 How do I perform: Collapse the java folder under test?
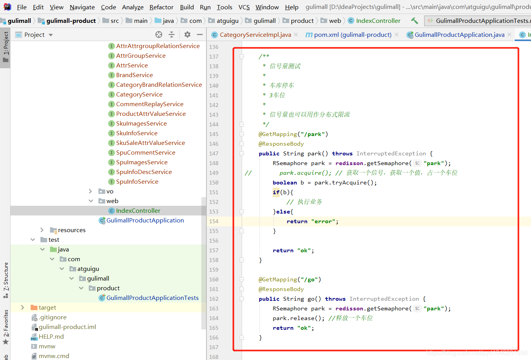pyautogui.click(x=42, y=250)
